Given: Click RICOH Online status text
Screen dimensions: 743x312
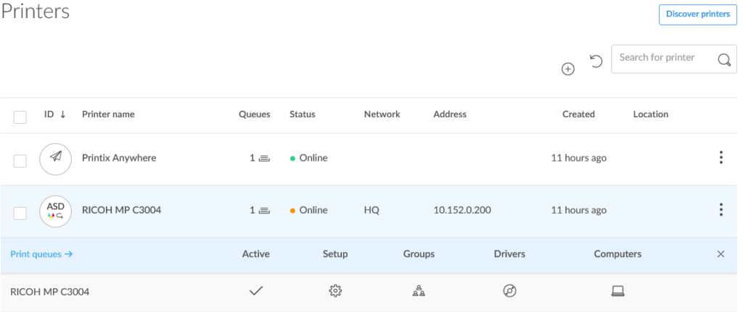Looking at the screenshot, I should [x=313, y=210].
